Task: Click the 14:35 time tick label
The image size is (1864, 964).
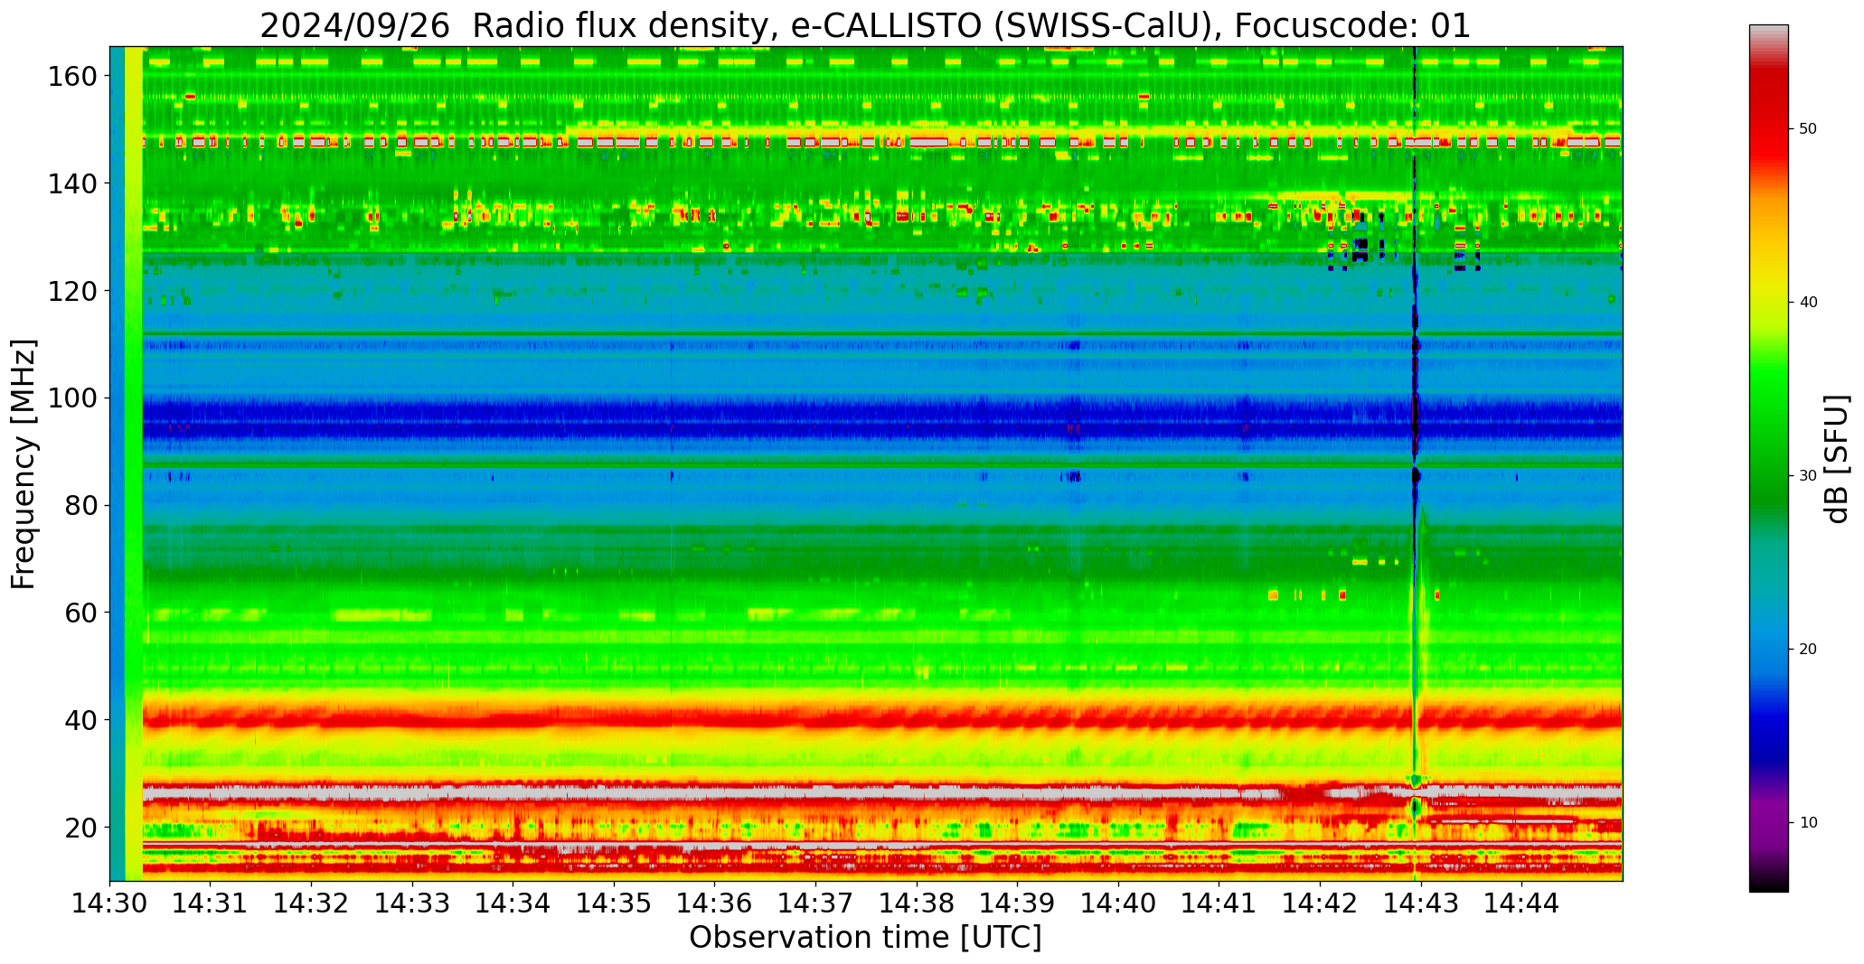Action: click(x=614, y=903)
